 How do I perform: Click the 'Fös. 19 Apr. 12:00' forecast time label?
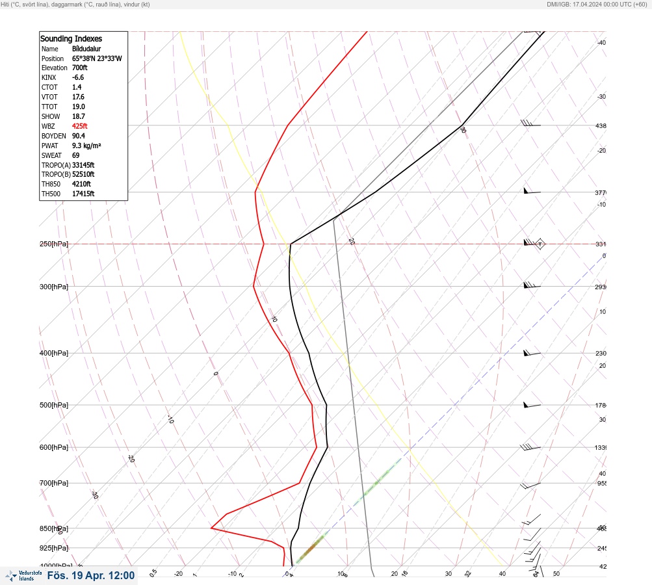(x=90, y=575)
